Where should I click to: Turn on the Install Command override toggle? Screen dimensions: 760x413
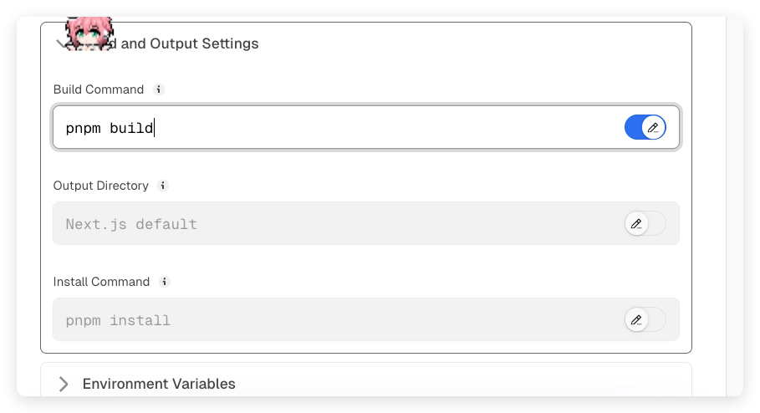[645, 320]
